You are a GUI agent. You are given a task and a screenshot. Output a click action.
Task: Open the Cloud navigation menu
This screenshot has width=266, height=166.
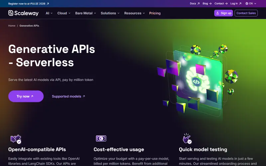point(64,13)
